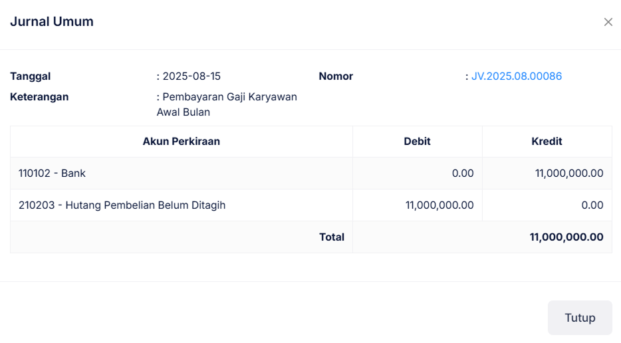Screen dimensions: 621x343
Task: Click Hutang Pembelian debit amount 11,000,000.00
Action: 439,205
